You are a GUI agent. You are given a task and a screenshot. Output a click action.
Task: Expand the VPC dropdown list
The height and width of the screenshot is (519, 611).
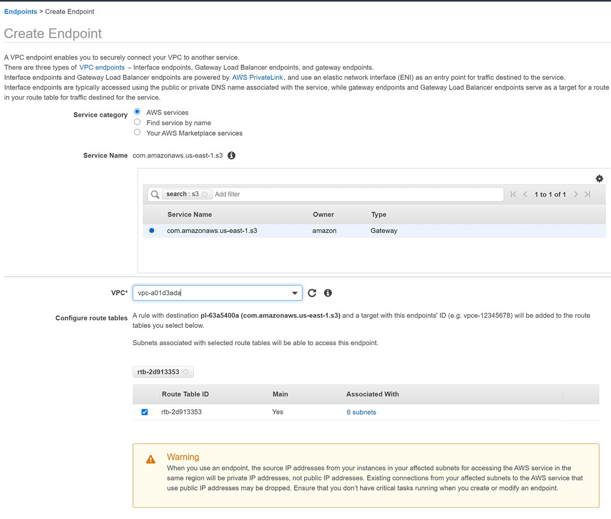click(x=294, y=293)
